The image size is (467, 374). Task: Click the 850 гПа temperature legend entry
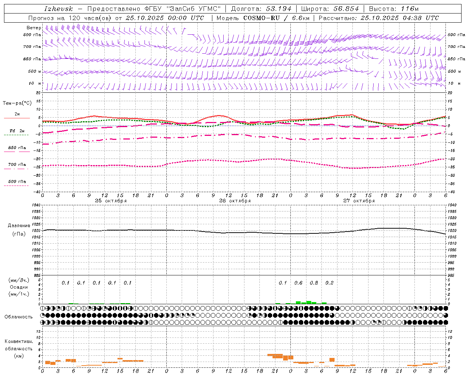point(17,148)
